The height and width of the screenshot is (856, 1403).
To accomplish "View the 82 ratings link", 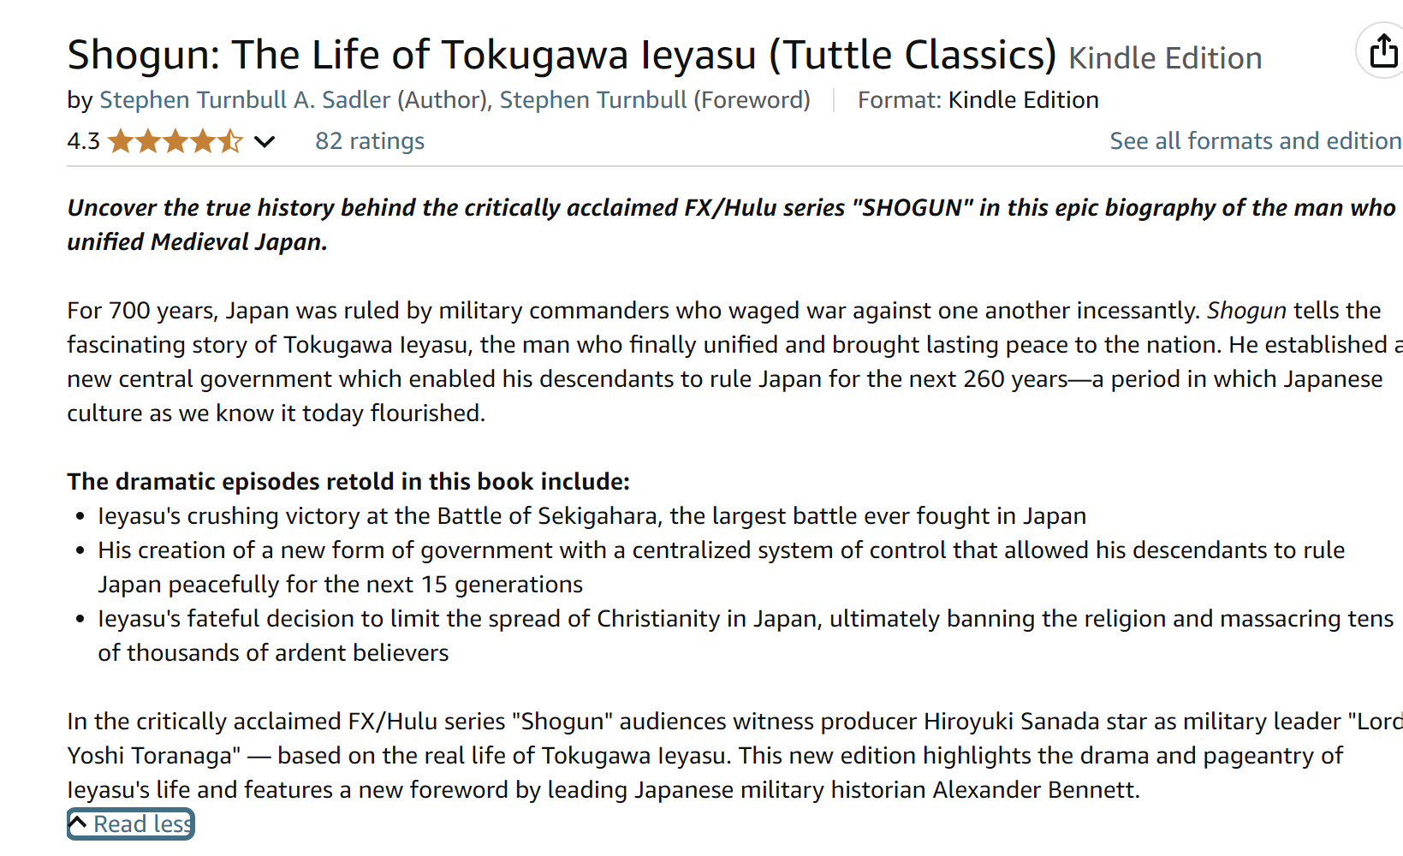I will (369, 141).
